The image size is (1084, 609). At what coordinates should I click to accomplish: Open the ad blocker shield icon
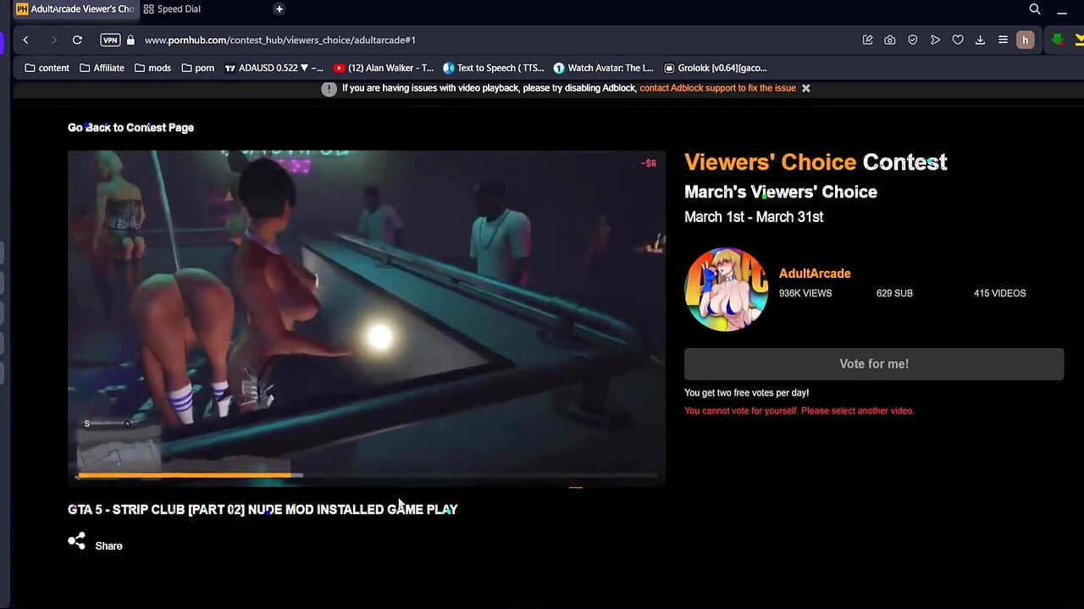[912, 40]
